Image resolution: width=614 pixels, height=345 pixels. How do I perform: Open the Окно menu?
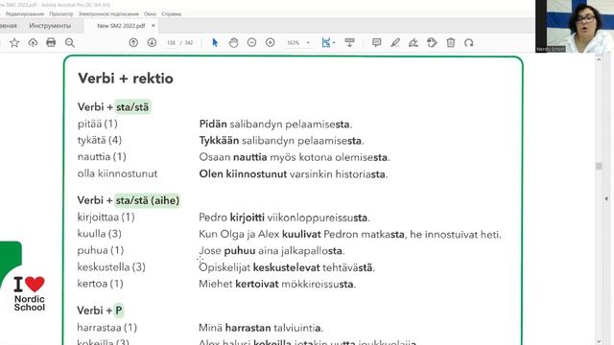pos(150,13)
